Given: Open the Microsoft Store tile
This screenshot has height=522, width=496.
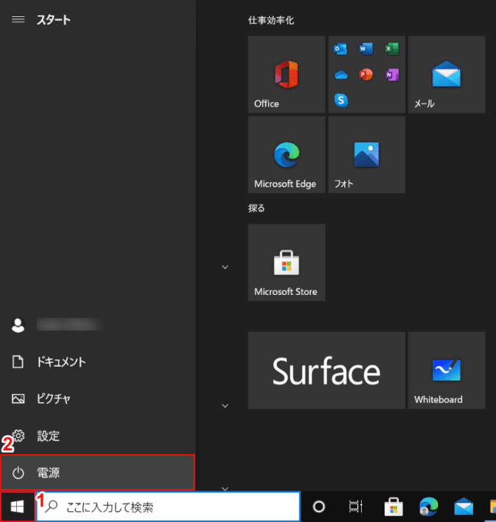Looking at the screenshot, I should [286, 263].
